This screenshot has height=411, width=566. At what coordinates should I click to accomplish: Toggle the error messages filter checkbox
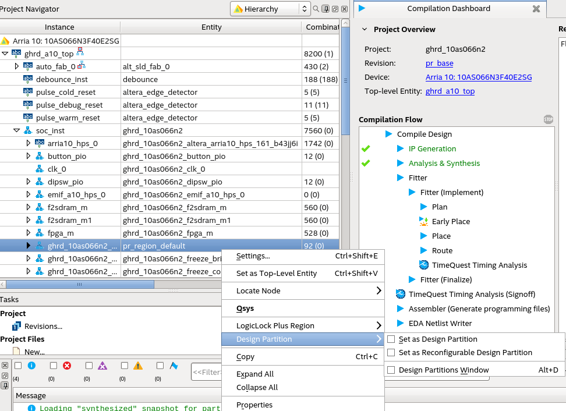coord(54,366)
